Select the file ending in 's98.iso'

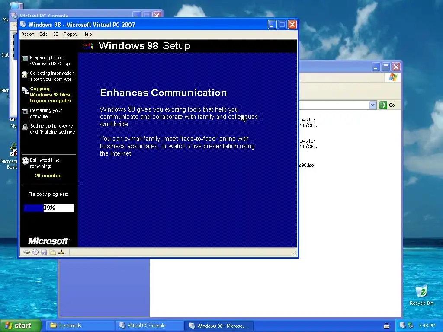click(307, 165)
